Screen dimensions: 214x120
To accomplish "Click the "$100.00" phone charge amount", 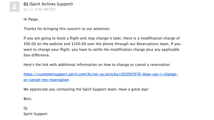I will click(79, 44).
